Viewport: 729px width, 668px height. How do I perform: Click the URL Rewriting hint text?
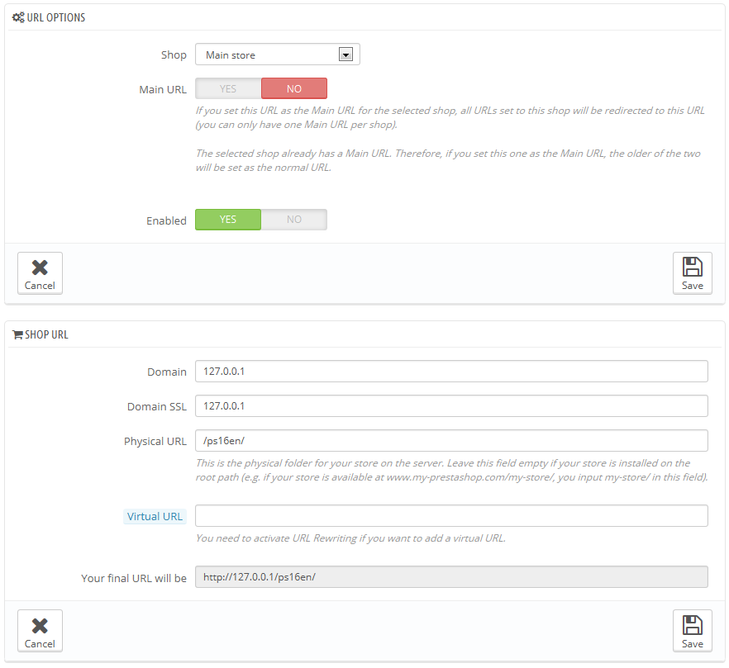pos(350,538)
